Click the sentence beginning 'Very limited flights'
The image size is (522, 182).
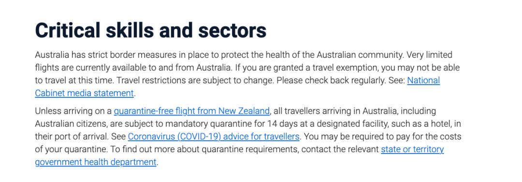[133, 67]
